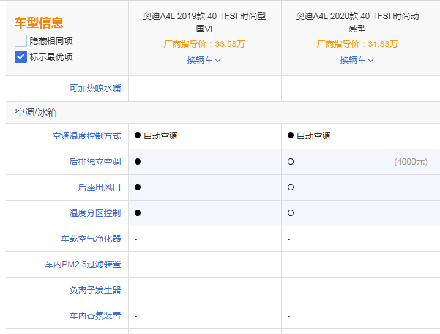Click the (4000元) option price text
The image size is (440, 334).
(x=411, y=161)
